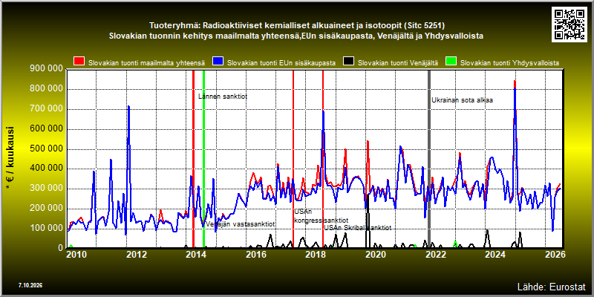The height and width of the screenshot is (297, 594).
Task: Click the QR code in the corner
Action: point(570,24)
